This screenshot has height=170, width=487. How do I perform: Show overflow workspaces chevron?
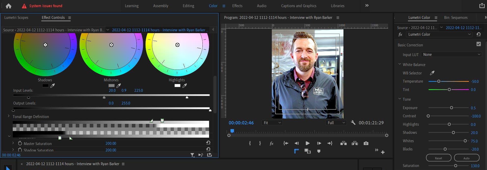(x=367, y=6)
